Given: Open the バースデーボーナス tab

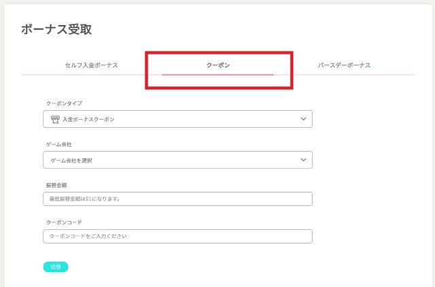Looking at the screenshot, I should [x=344, y=65].
